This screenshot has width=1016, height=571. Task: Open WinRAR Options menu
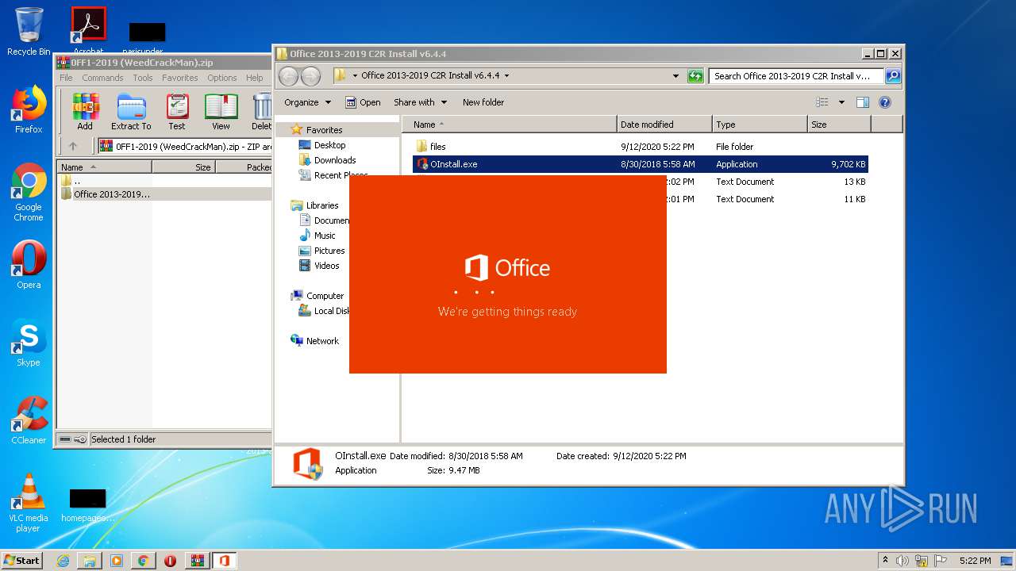(222, 78)
